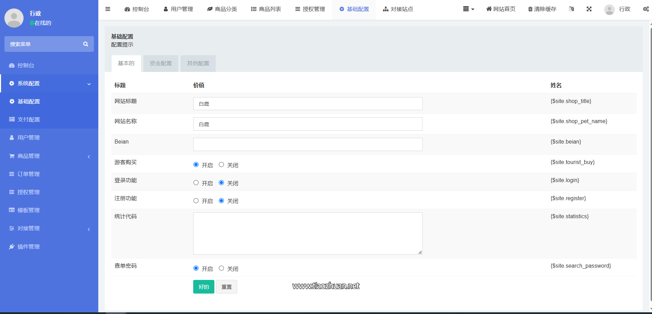Viewport: 652px width, 314px height.
Task: Open the settings gears icon at top right
Action: 646,9
